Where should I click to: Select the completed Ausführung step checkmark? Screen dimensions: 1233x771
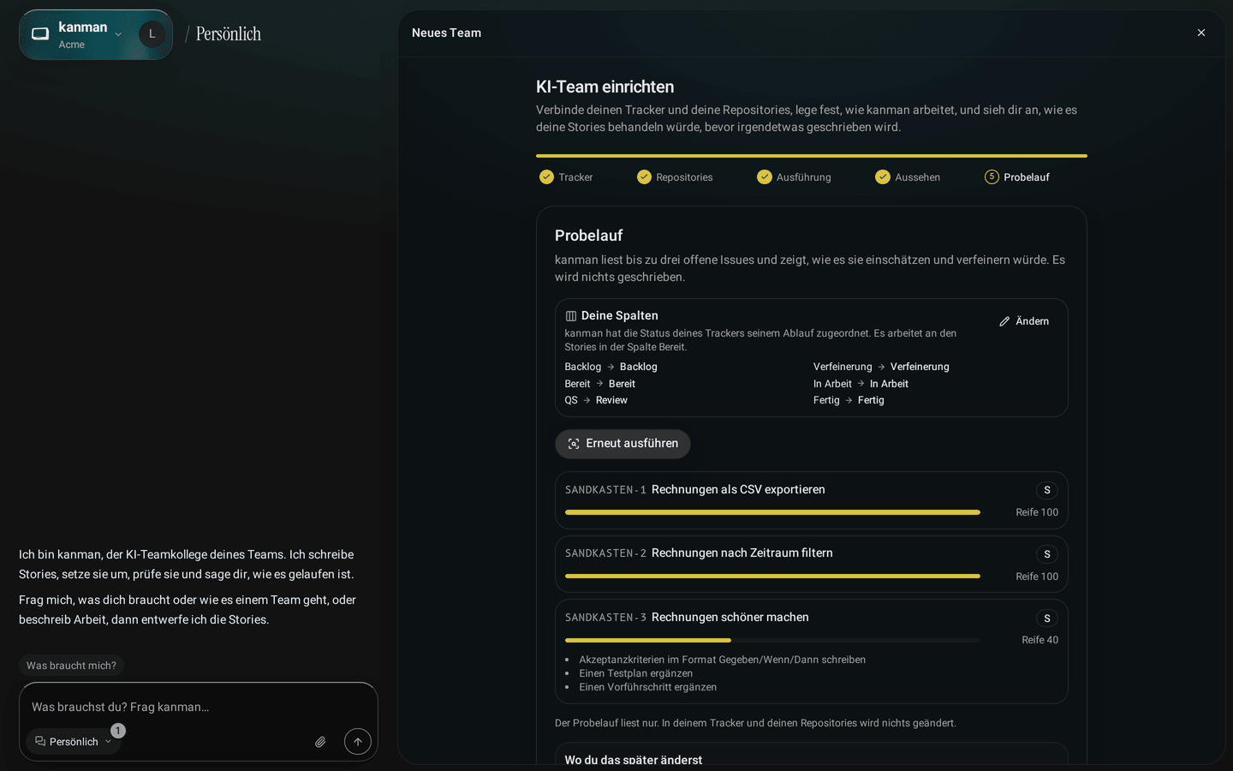tap(765, 177)
